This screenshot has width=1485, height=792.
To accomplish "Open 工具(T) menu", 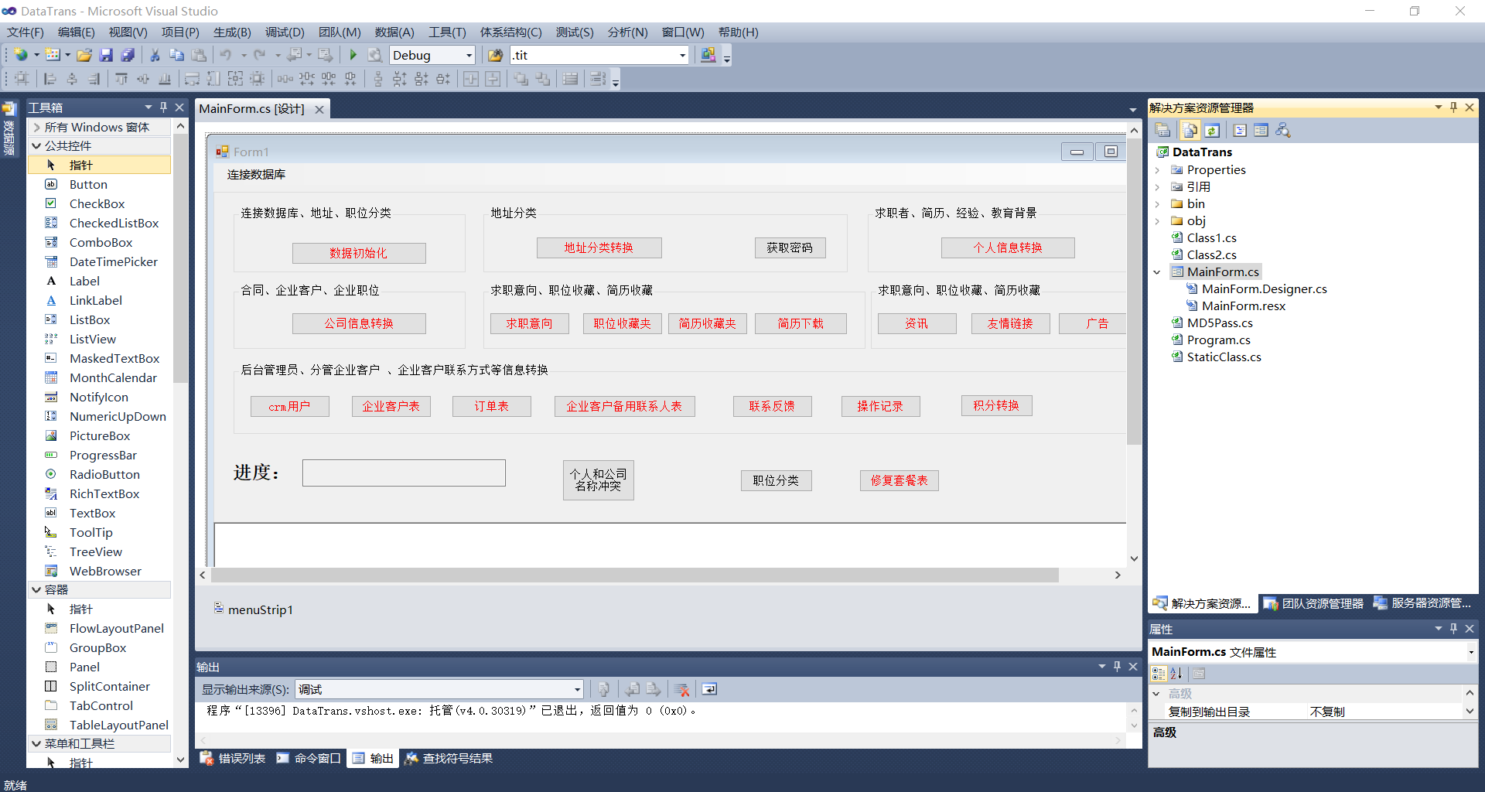I will [447, 32].
